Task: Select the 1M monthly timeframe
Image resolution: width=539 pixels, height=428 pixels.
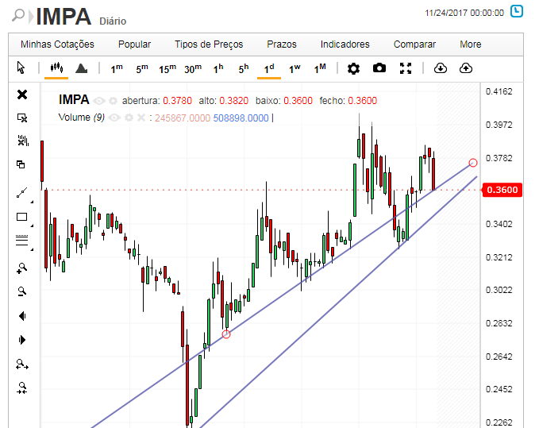Action: pos(320,68)
